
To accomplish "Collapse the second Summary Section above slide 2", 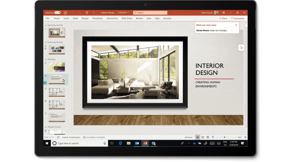I will pos(46,42).
